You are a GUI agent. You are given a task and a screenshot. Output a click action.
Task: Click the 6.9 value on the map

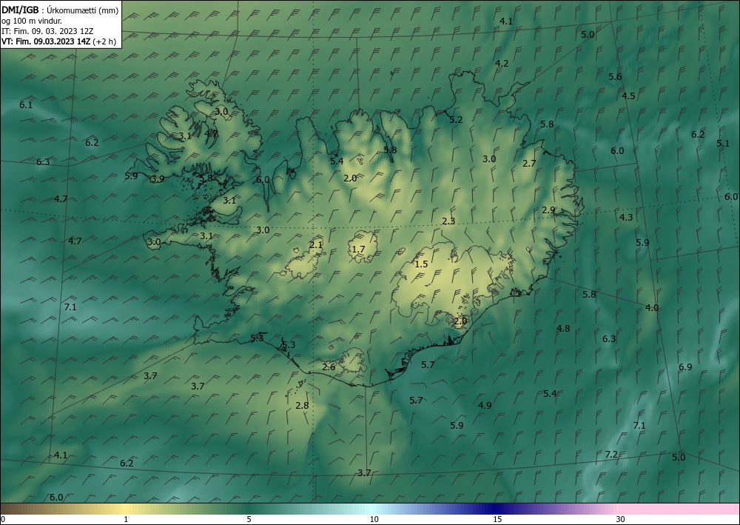tap(685, 367)
